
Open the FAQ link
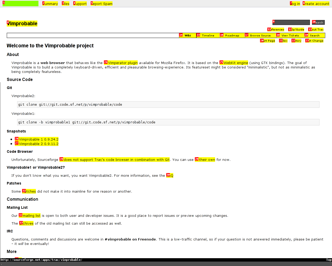click(170, 175)
